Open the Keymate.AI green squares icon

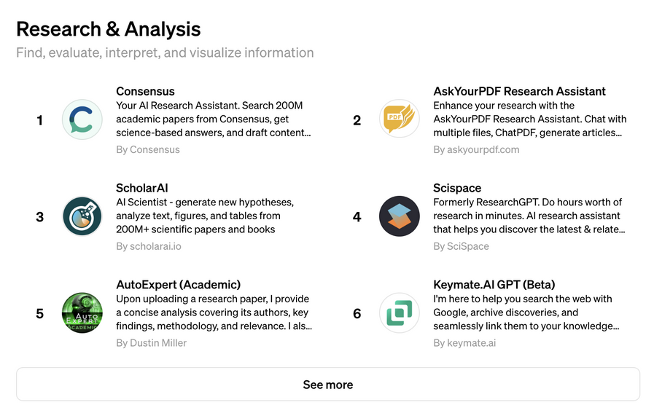[399, 313]
